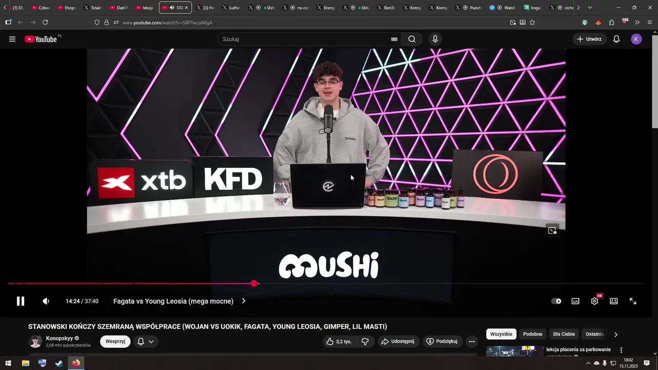Open the browser sidebar toggle icon

pos(8,22)
